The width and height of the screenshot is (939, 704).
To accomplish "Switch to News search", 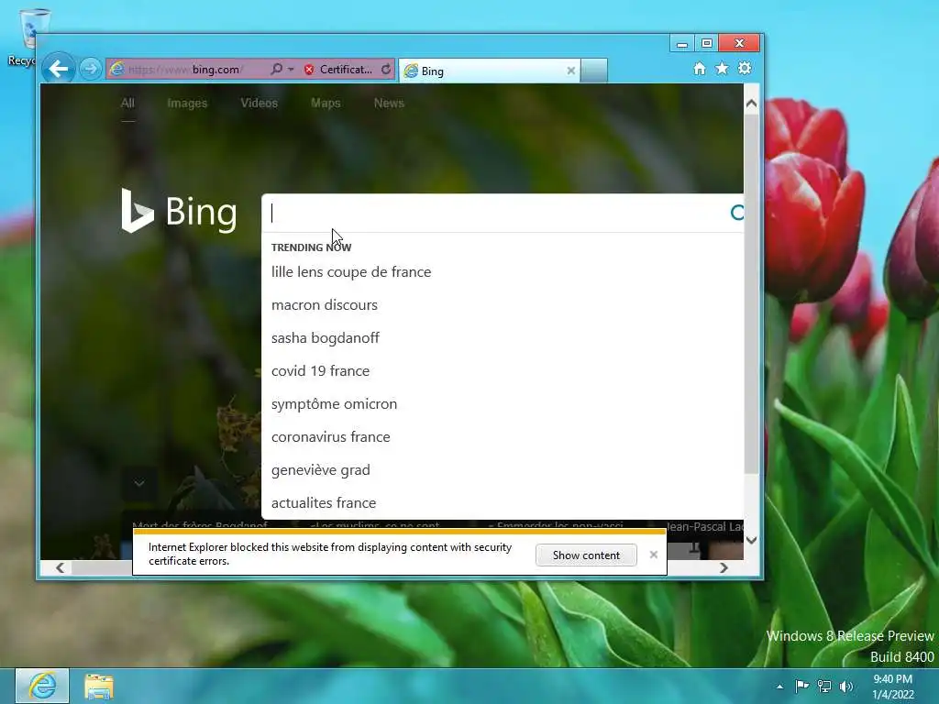I will [x=389, y=103].
